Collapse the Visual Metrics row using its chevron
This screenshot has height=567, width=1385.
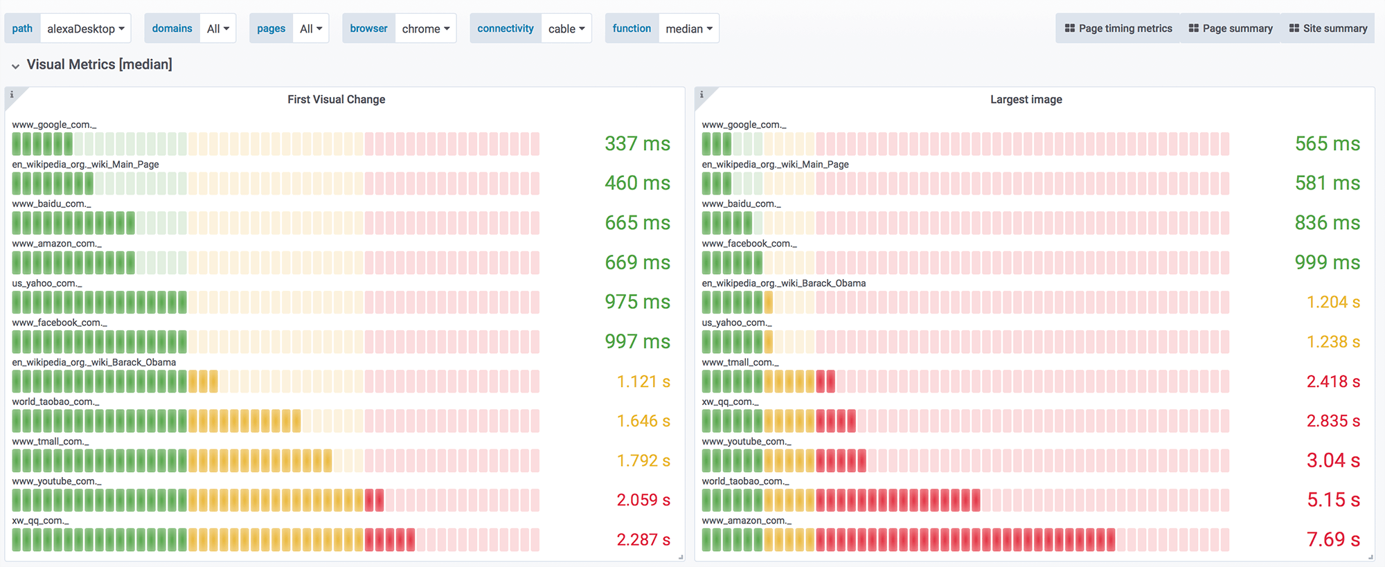pos(15,66)
